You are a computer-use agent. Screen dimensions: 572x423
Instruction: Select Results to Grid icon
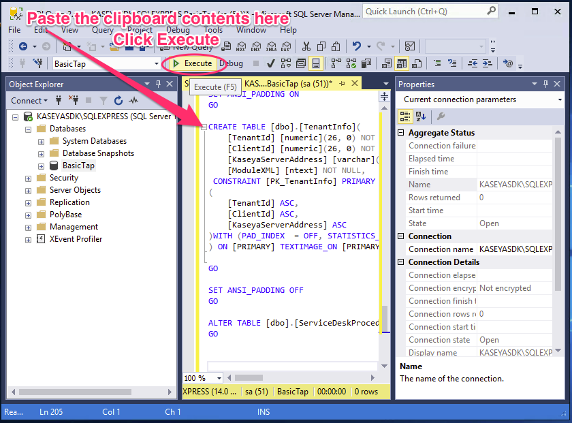coord(402,64)
